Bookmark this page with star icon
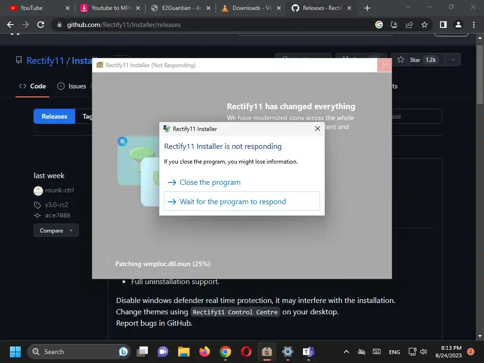 (424, 25)
